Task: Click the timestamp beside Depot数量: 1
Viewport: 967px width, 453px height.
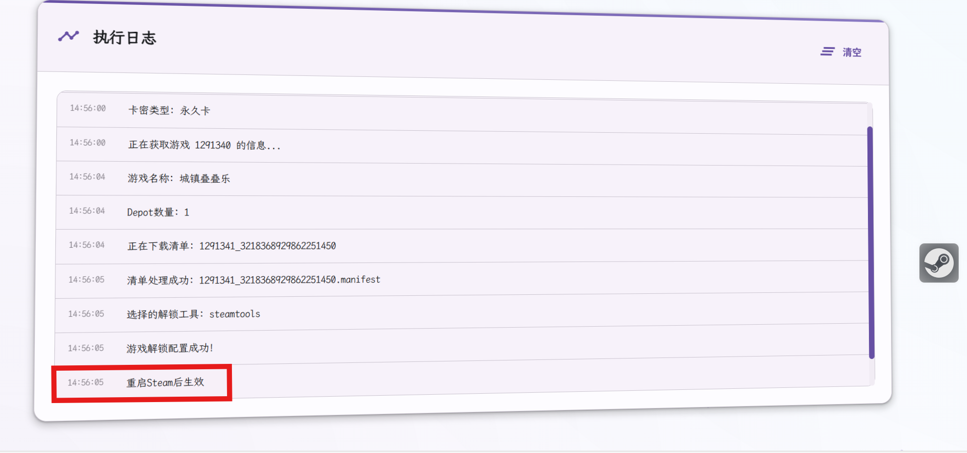Action: pyautogui.click(x=87, y=211)
